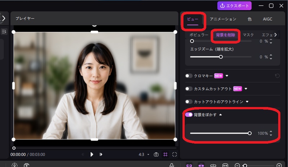The height and width of the screenshot is (167, 288).
Task: Click the rotation handle above the video frame
Action: tap(94, 25)
